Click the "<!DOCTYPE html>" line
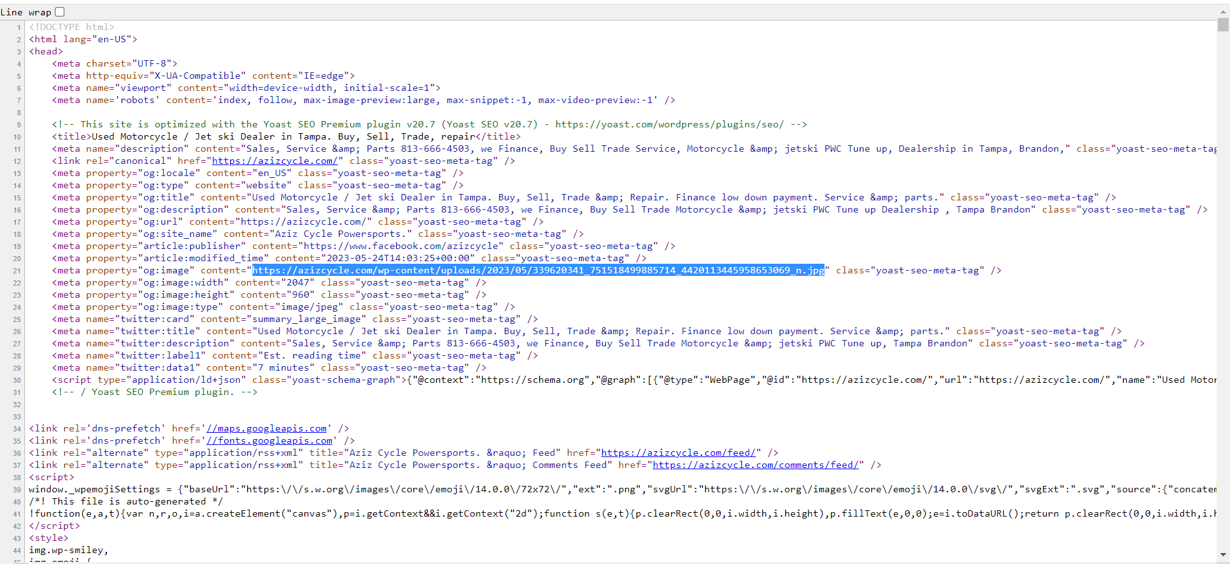The image size is (1230, 564). [x=71, y=27]
